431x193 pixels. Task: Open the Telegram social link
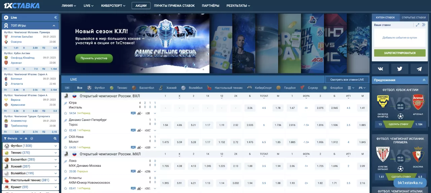pyautogui.click(x=419, y=69)
